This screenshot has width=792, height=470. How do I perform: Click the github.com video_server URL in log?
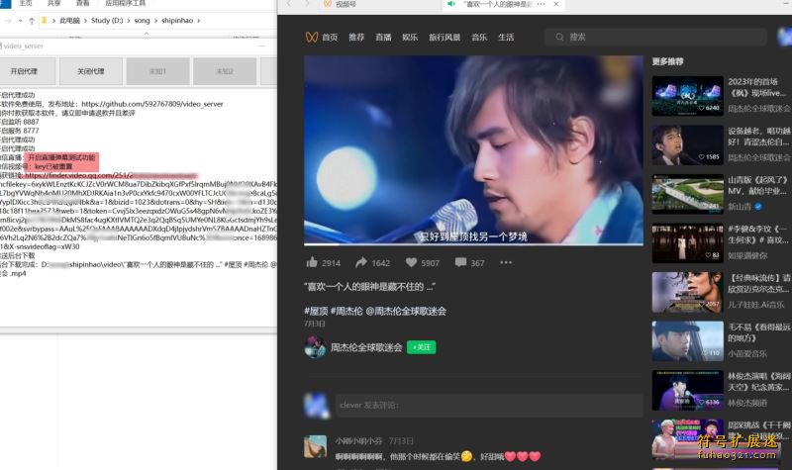(152, 104)
